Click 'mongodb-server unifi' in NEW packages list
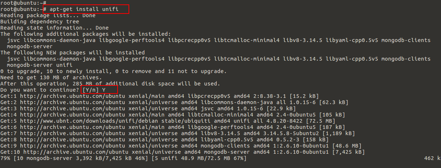Image resolution: width=441 pixels, height=168 pixels. pos(39,65)
